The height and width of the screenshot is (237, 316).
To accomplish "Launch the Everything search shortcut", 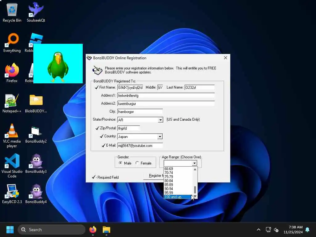I will pyautogui.click(x=12, y=43).
